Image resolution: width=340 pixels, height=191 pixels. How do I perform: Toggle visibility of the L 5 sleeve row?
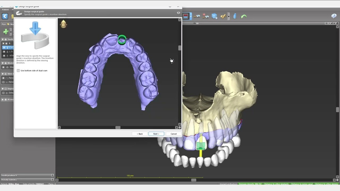coord(4,51)
